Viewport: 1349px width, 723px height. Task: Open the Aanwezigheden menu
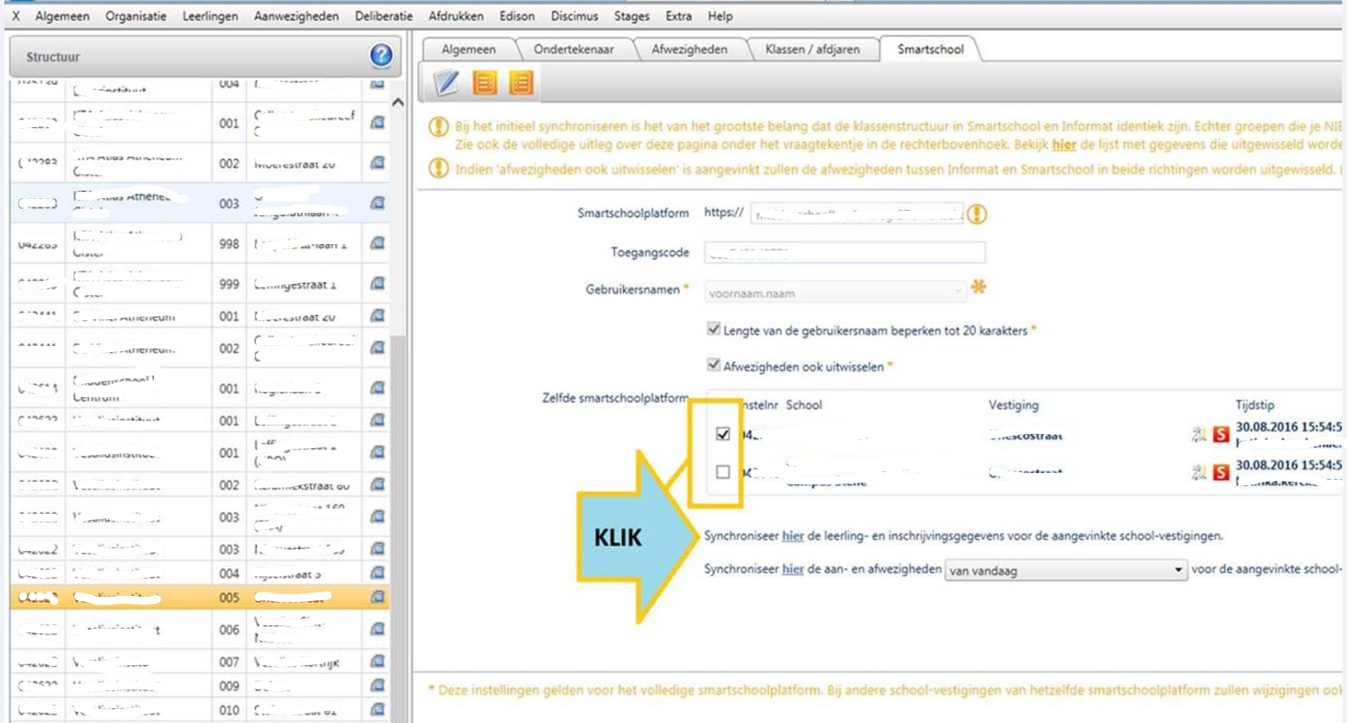pyautogui.click(x=297, y=16)
